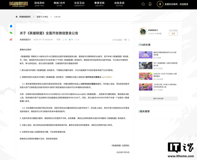The width and height of the screenshot is (197, 160).
Task: Click the mobile phone icon in header
Action: (150, 4)
